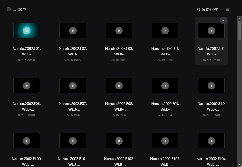This screenshot has width=242, height=167.
Task: Play the Naruto.2002.E05 video
Action: click(x=211, y=31)
